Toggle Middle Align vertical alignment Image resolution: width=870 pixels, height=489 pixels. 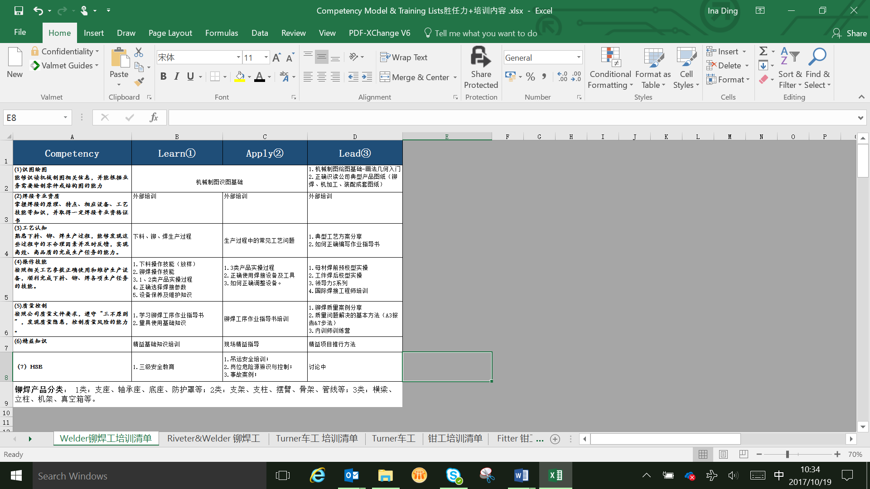pos(322,57)
